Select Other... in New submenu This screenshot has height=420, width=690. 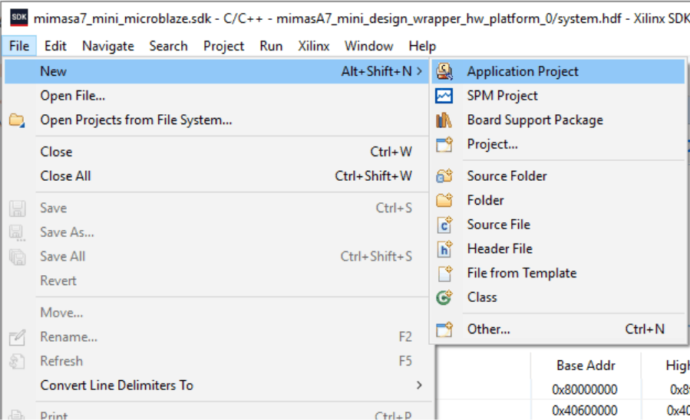488,329
